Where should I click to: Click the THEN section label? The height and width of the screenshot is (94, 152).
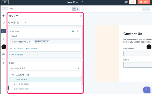[11, 63]
